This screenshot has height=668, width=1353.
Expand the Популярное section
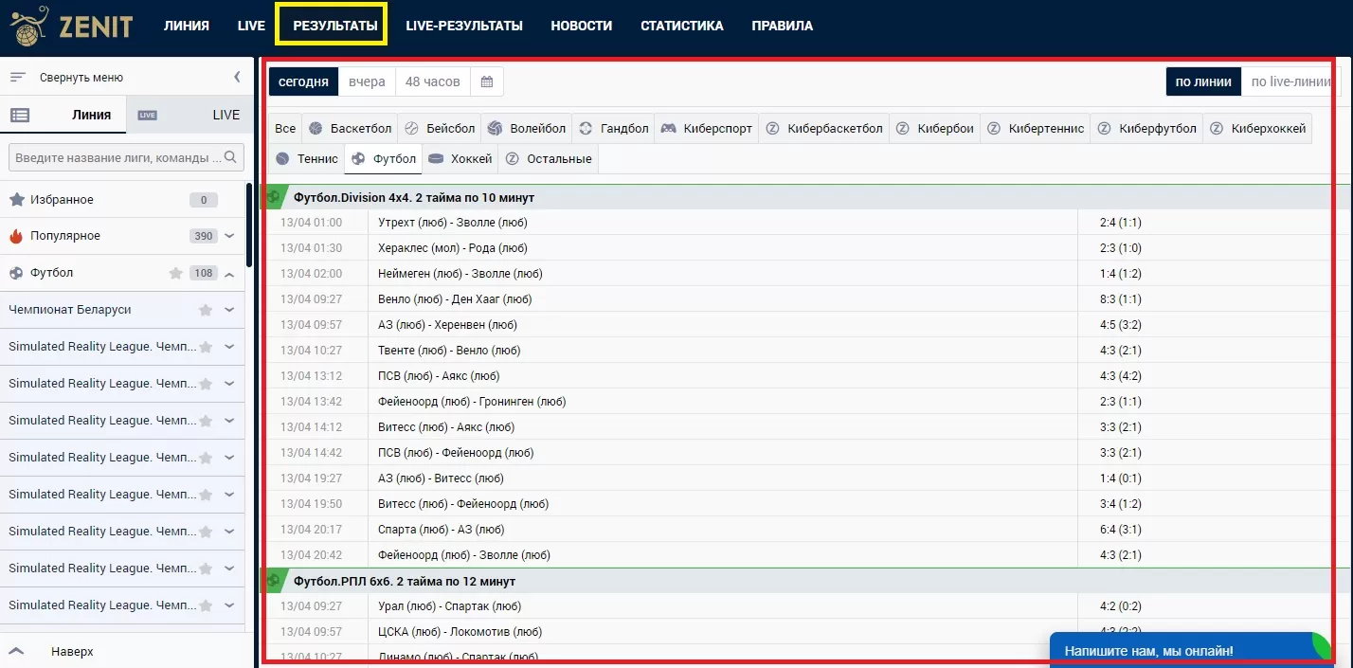click(x=229, y=236)
